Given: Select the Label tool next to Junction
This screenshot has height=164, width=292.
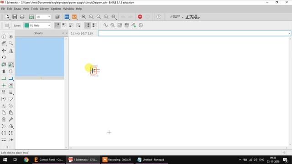Looking at the screenshot, I should (11, 85).
